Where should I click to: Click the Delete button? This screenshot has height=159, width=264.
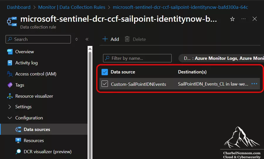pos(135,39)
